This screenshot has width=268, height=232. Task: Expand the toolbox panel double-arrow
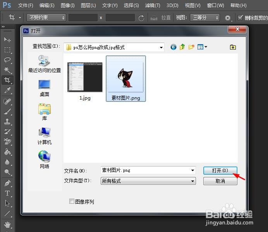pyautogui.click(x=3, y=27)
